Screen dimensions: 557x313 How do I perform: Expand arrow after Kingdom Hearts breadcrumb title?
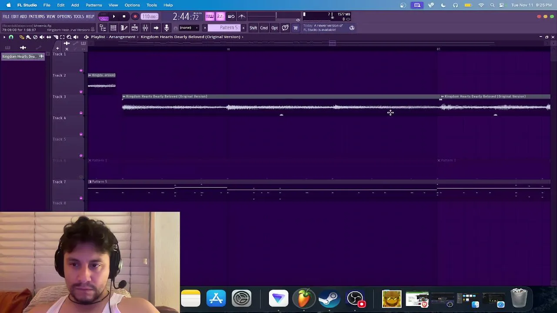click(x=243, y=37)
